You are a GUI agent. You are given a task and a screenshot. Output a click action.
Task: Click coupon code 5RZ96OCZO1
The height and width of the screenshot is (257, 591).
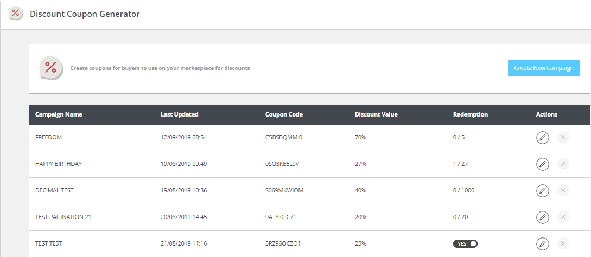point(283,244)
